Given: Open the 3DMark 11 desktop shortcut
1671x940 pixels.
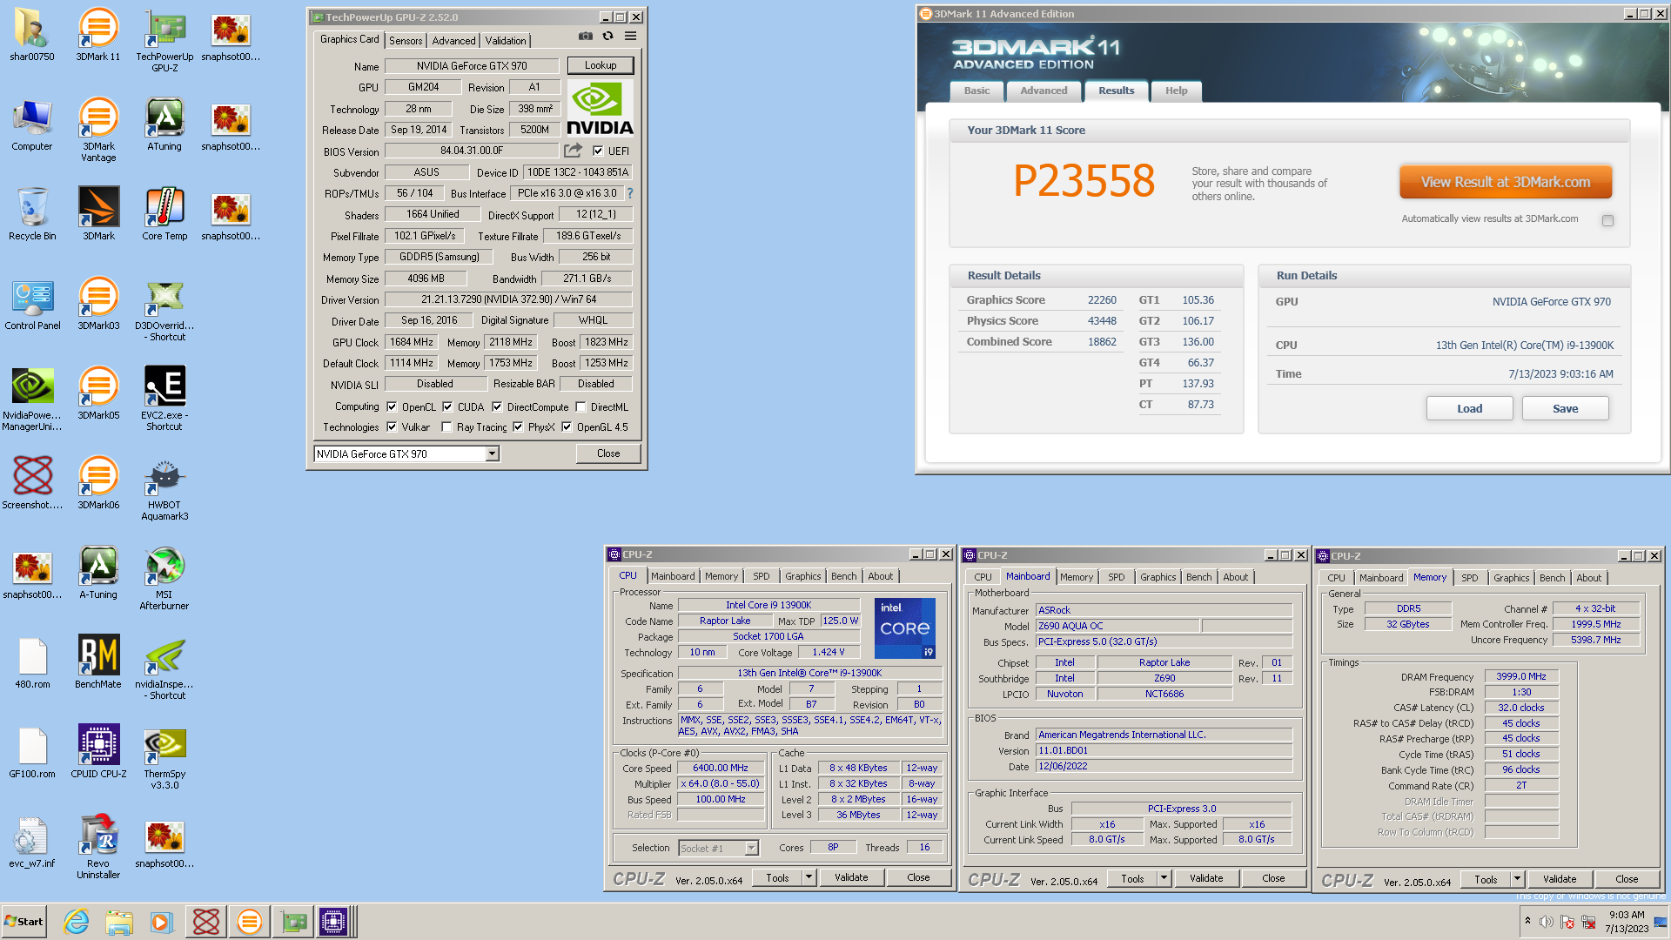Looking at the screenshot, I should 98,35.
